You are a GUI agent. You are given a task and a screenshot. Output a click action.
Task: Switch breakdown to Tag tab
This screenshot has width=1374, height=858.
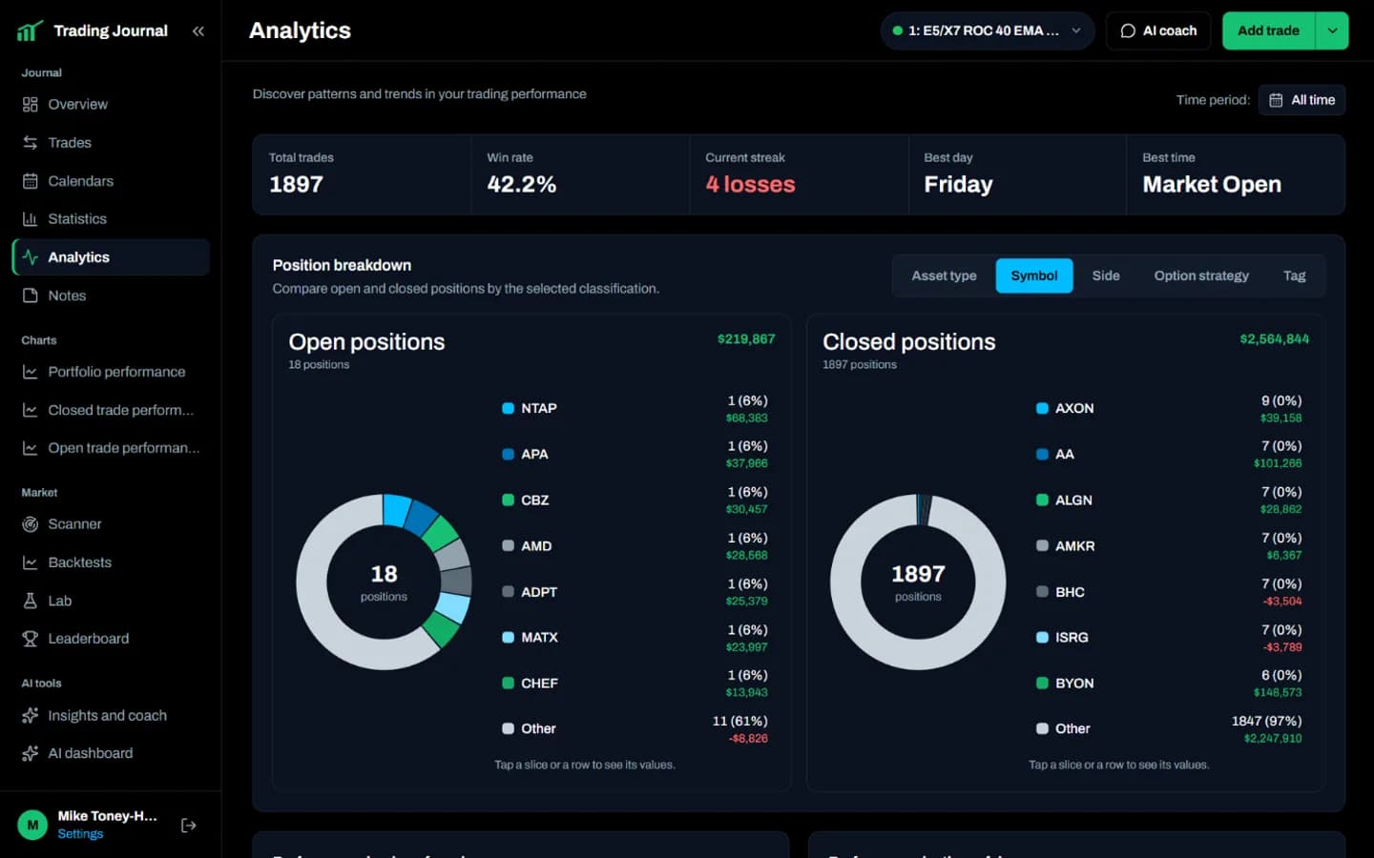pos(1294,276)
